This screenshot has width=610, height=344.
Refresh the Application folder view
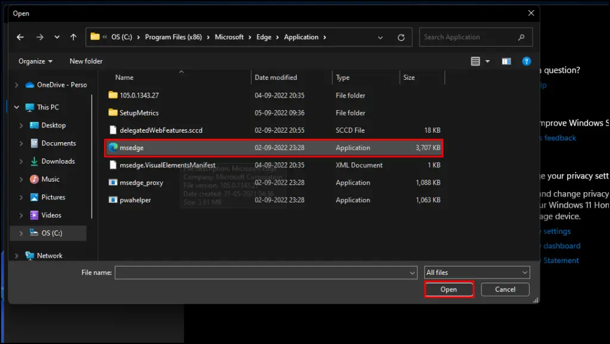401,37
